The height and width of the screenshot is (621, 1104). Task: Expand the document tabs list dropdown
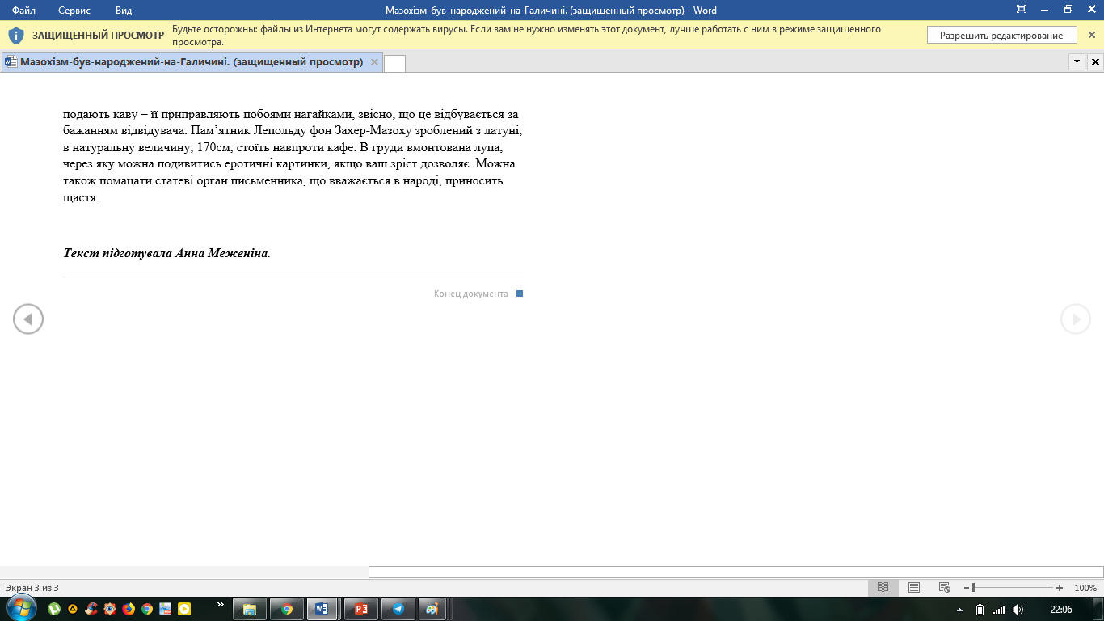[1077, 61]
